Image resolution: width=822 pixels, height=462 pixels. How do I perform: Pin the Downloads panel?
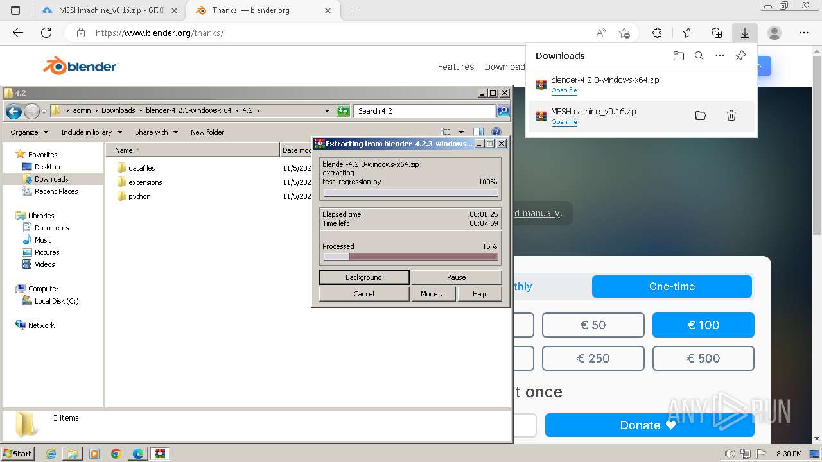tap(740, 56)
